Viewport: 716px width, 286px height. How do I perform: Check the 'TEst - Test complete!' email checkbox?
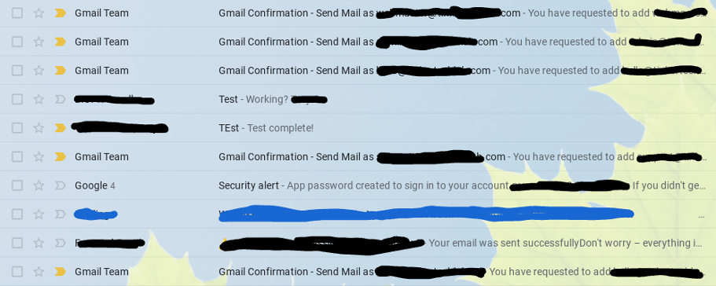(17, 128)
